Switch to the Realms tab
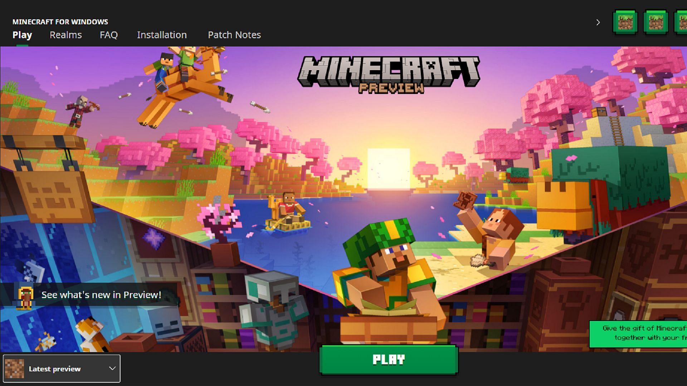Viewport: 687px width, 386px height. pyautogui.click(x=65, y=34)
